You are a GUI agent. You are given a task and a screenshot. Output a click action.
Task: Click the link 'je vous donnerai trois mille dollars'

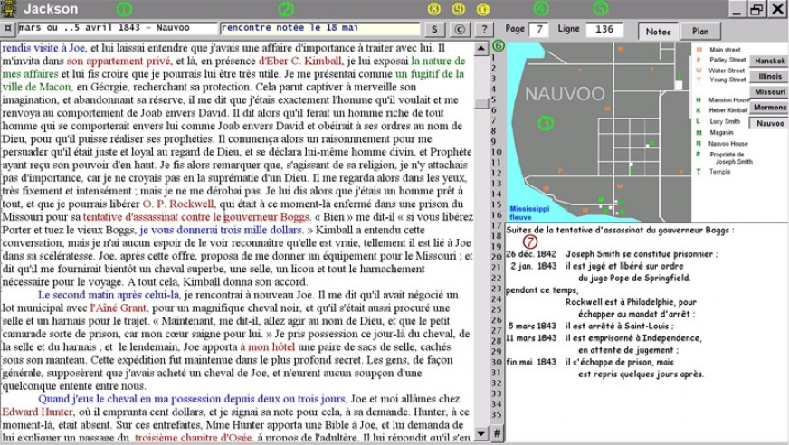click(222, 231)
